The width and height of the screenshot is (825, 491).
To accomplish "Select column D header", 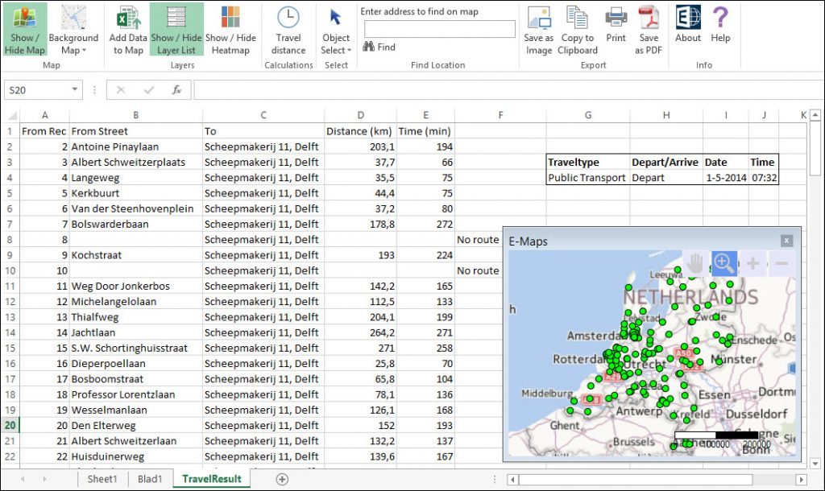I will pos(360,115).
